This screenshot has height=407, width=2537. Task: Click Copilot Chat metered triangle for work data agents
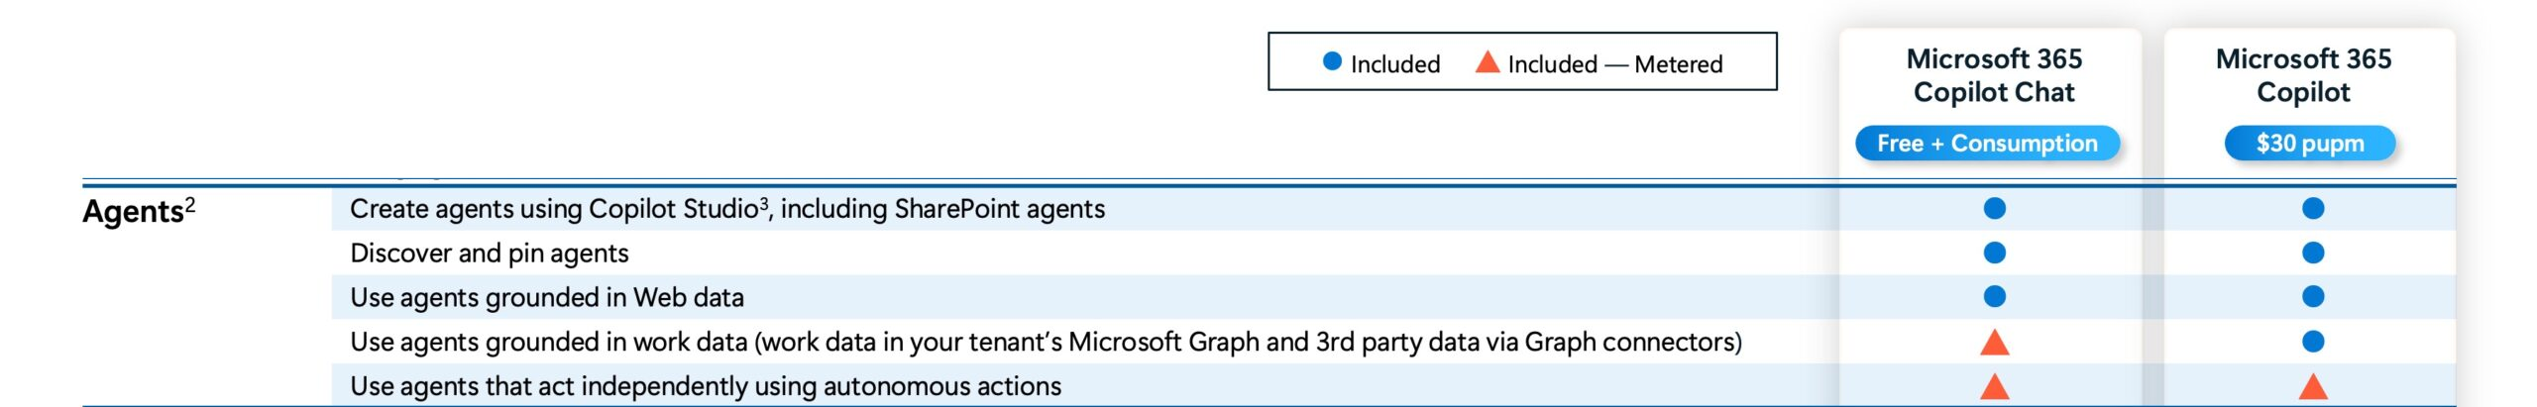(x=1994, y=343)
